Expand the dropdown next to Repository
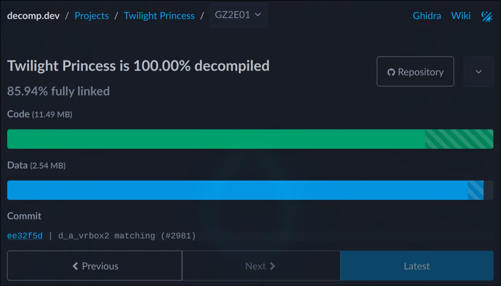Viewport: 501px width, 286px height. tap(479, 71)
